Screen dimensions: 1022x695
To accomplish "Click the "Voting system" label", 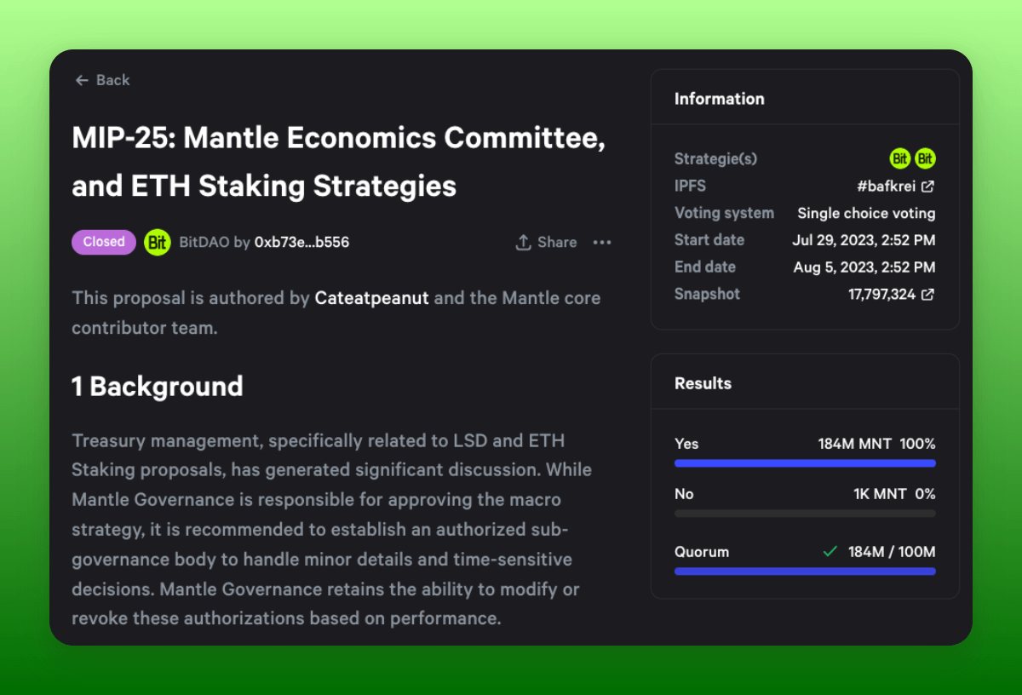I will click(x=724, y=213).
